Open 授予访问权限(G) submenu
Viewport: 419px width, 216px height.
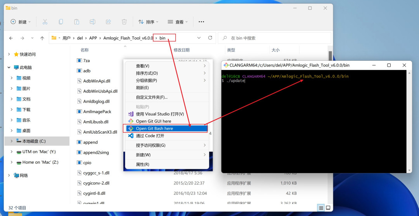point(166,145)
